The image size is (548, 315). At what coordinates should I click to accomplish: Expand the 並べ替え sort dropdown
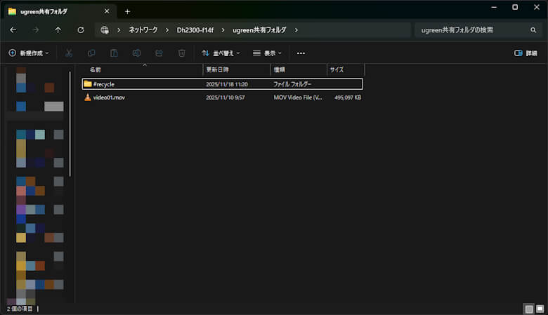pyautogui.click(x=220, y=53)
